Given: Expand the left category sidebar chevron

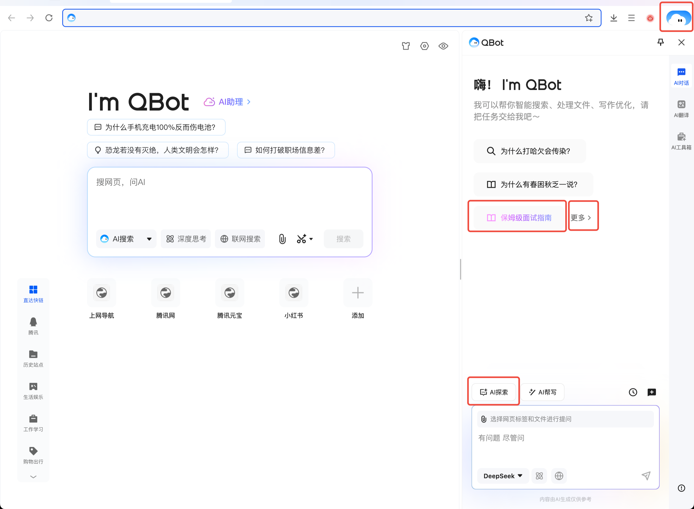Looking at the screenshot, I should (33, 476).
